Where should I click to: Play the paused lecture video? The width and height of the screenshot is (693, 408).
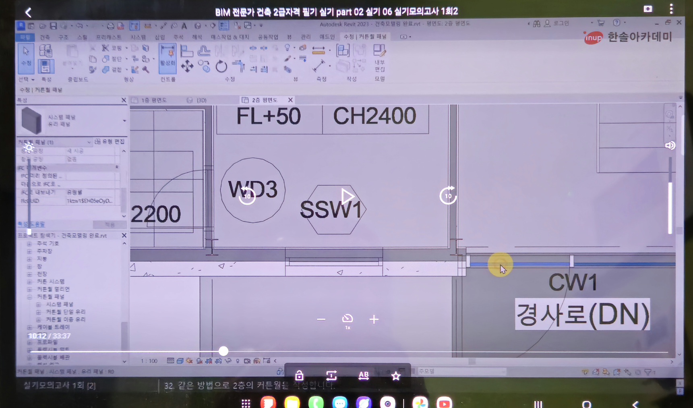[347, 197]
